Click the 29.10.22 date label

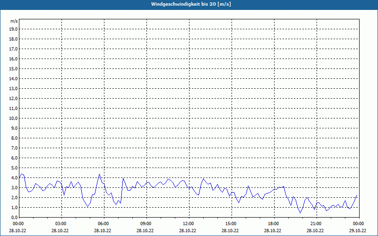pyautogui.click(x=358, y=230)
